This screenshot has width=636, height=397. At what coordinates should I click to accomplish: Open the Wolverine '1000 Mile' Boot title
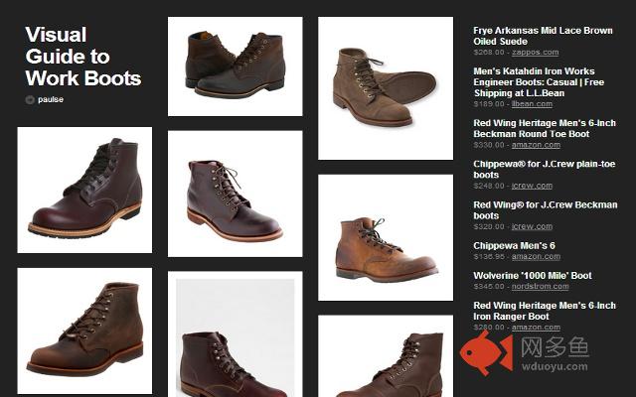(533, 276)
